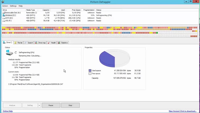Click '41.288.024.064' used bytes value
The image size is (200, 113).
(120, 71)
